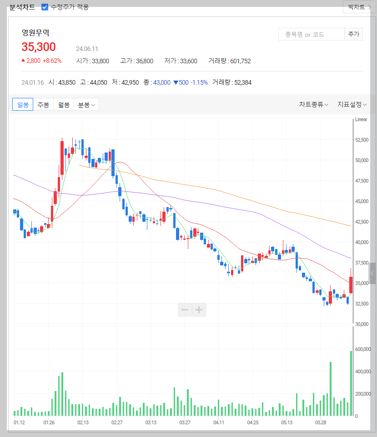
Task: Click the 24.01.16 hover date
Action: 33,82
